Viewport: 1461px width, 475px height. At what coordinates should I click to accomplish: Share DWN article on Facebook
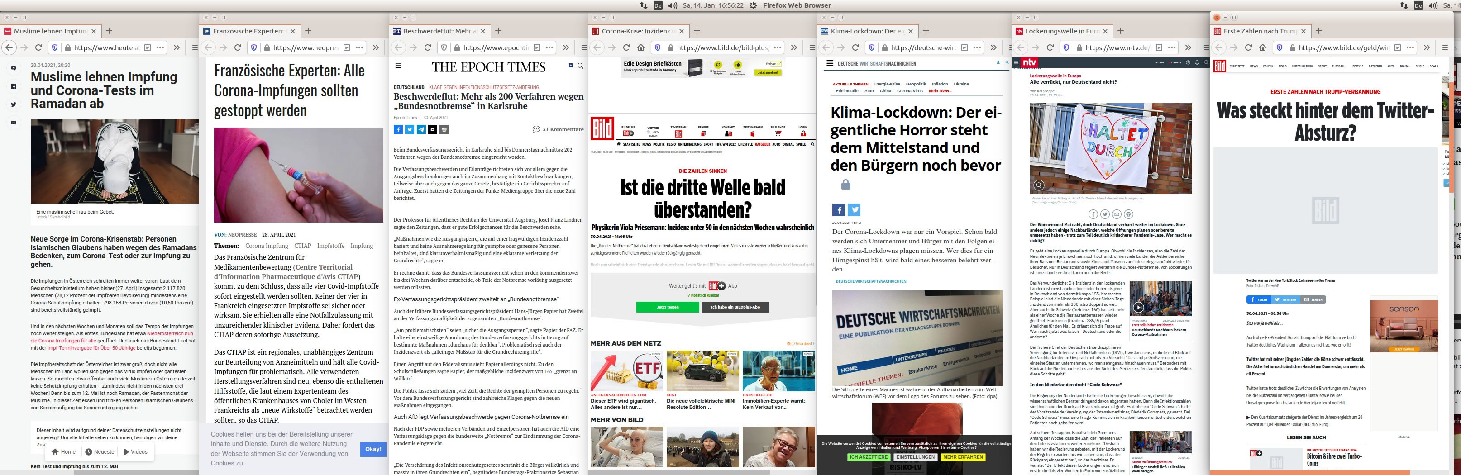coord(839,210)
